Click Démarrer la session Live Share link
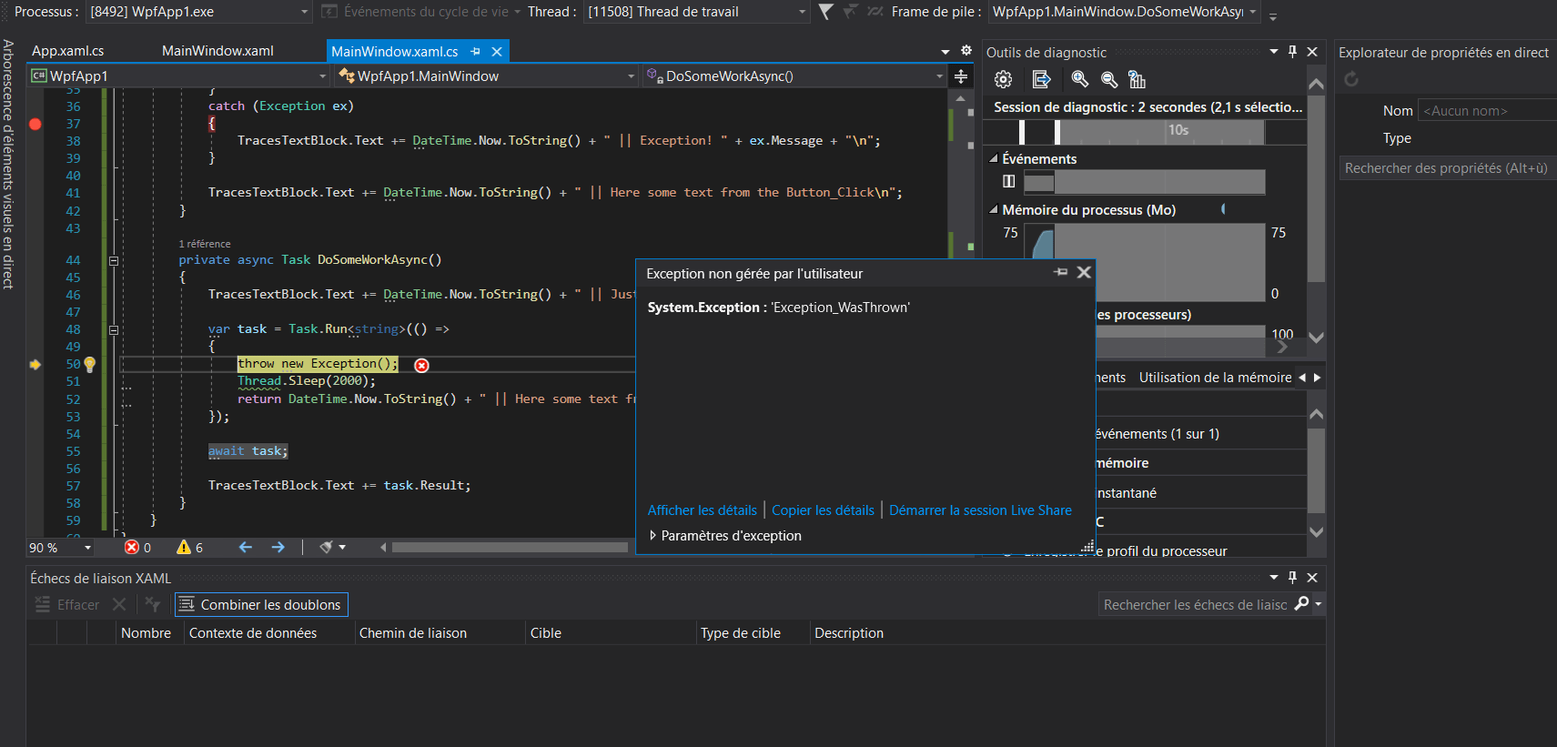The width and height of the screenshot is (1557, 747). click(x=980, y=510)
